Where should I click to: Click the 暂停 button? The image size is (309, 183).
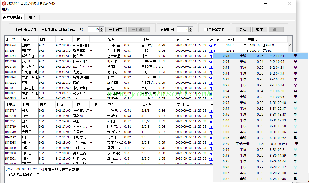point(260,30)
